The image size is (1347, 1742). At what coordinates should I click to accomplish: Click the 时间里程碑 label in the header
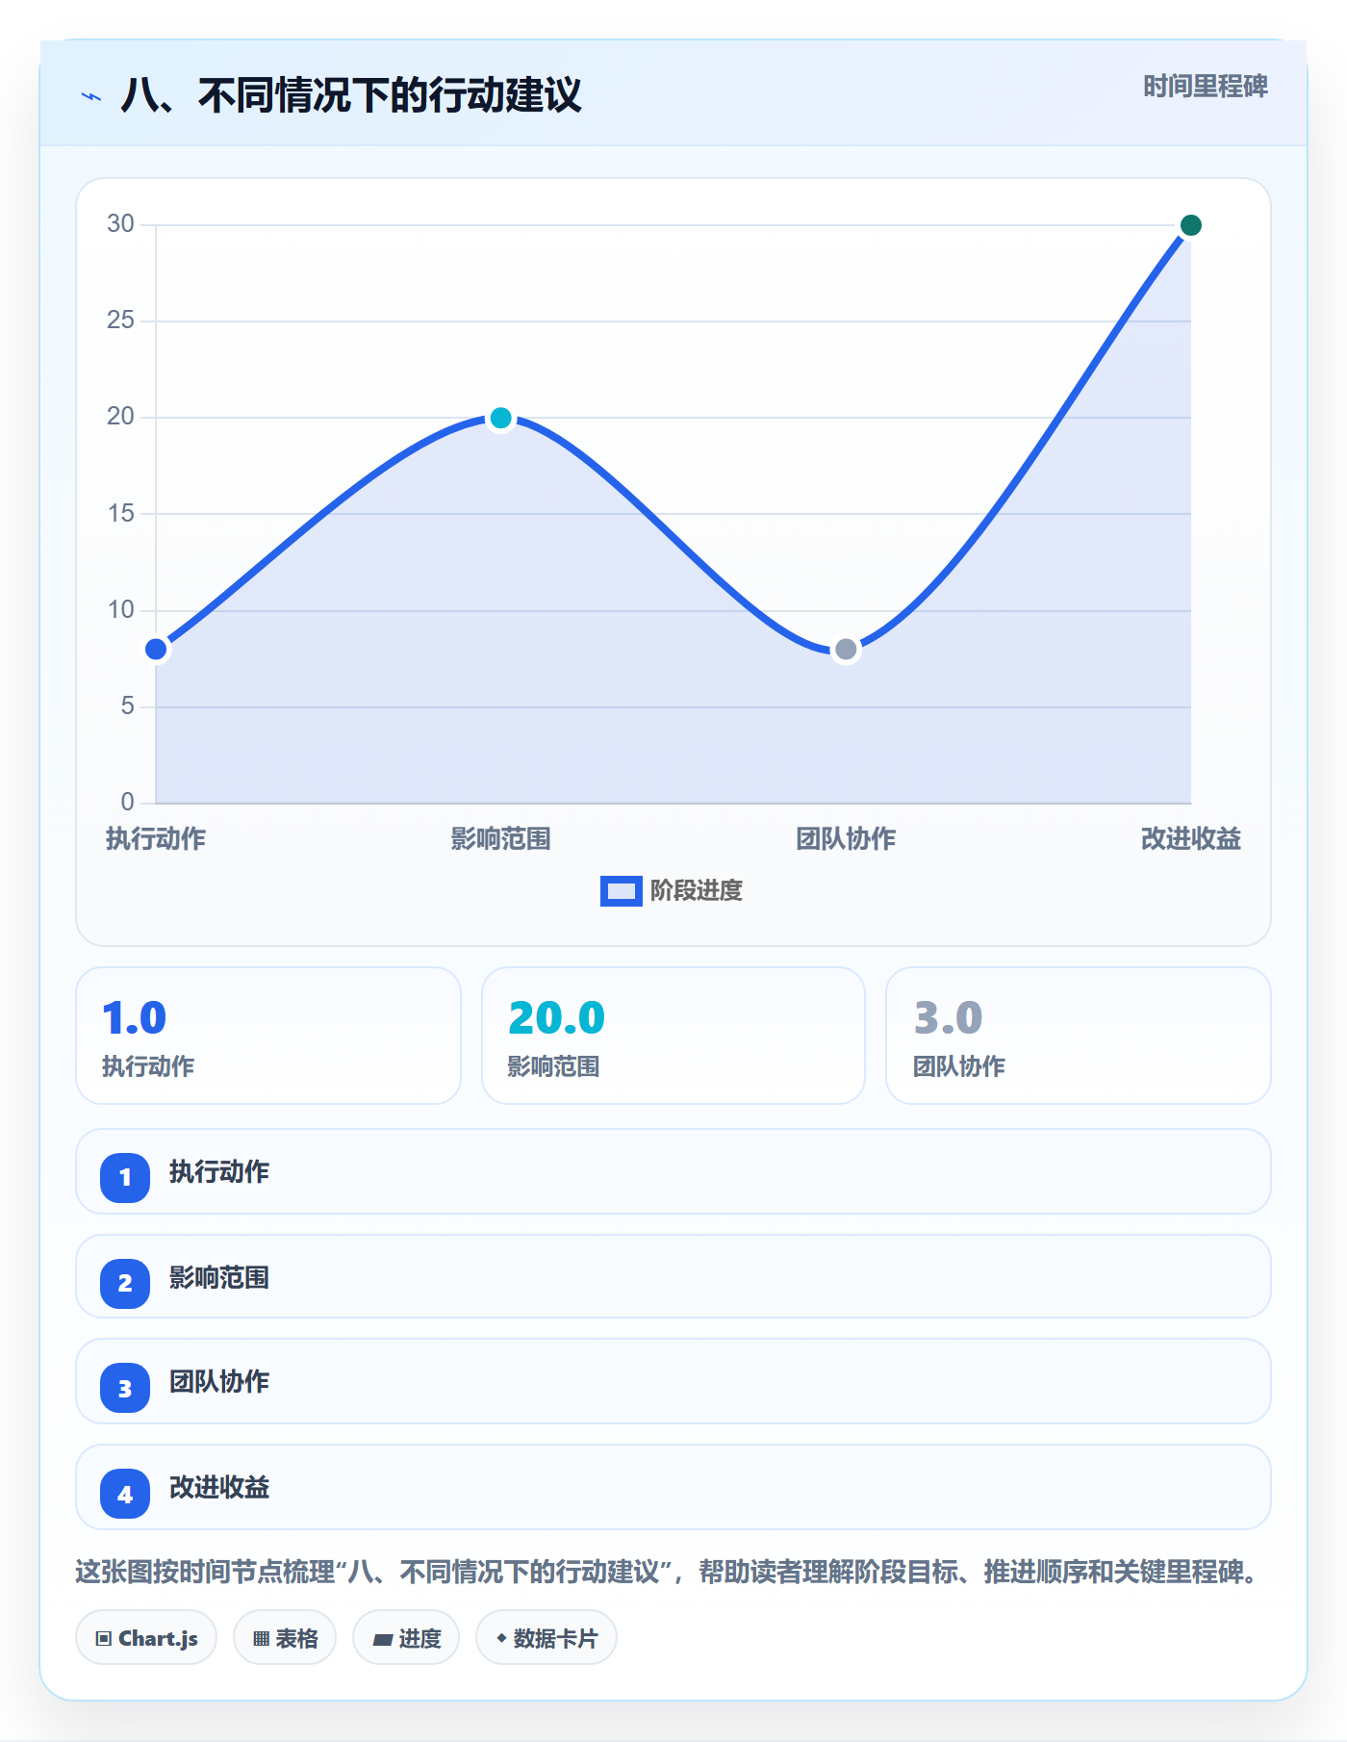tap(1205, 87)
